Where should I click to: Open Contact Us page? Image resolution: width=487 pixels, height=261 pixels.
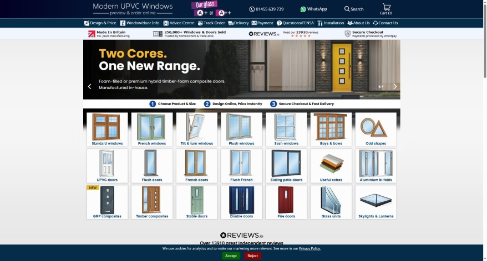pyautogui.click(x=385, y=23)
